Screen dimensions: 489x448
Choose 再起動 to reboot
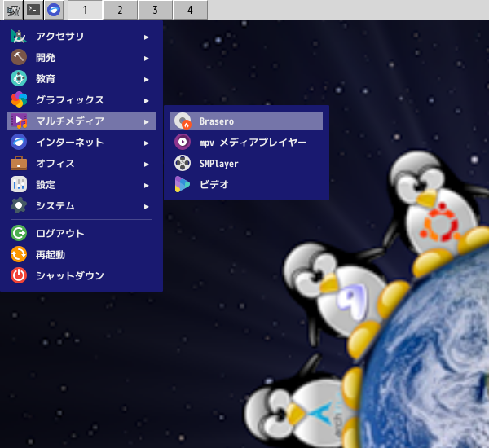coord(81,254)
